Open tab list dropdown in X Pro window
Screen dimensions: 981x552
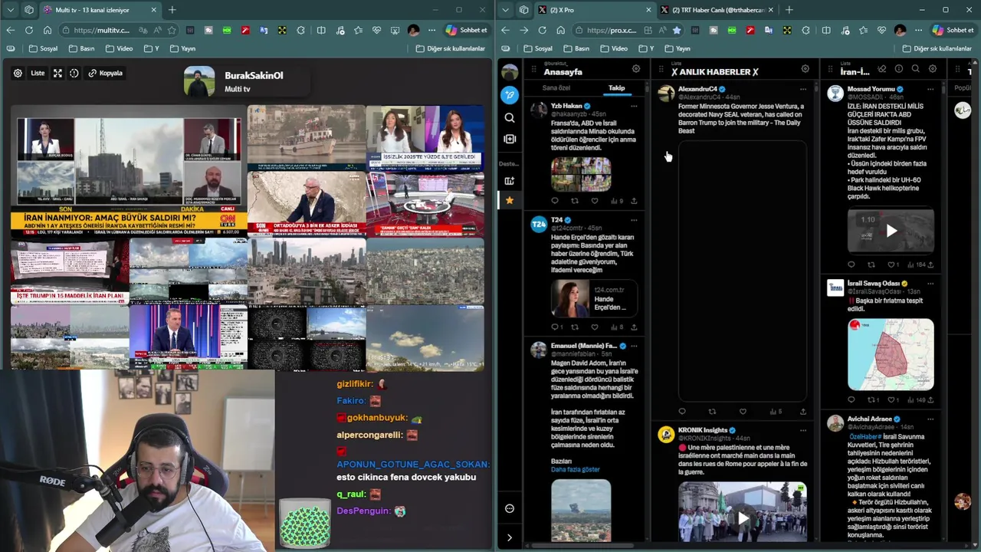505,10
